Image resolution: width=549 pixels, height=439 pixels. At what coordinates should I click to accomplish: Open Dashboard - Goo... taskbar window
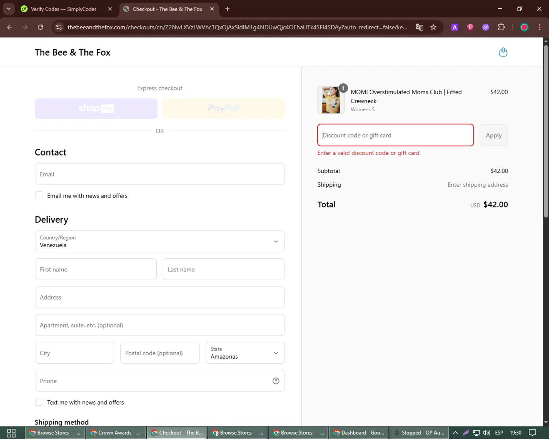click(x=359, y=433)
